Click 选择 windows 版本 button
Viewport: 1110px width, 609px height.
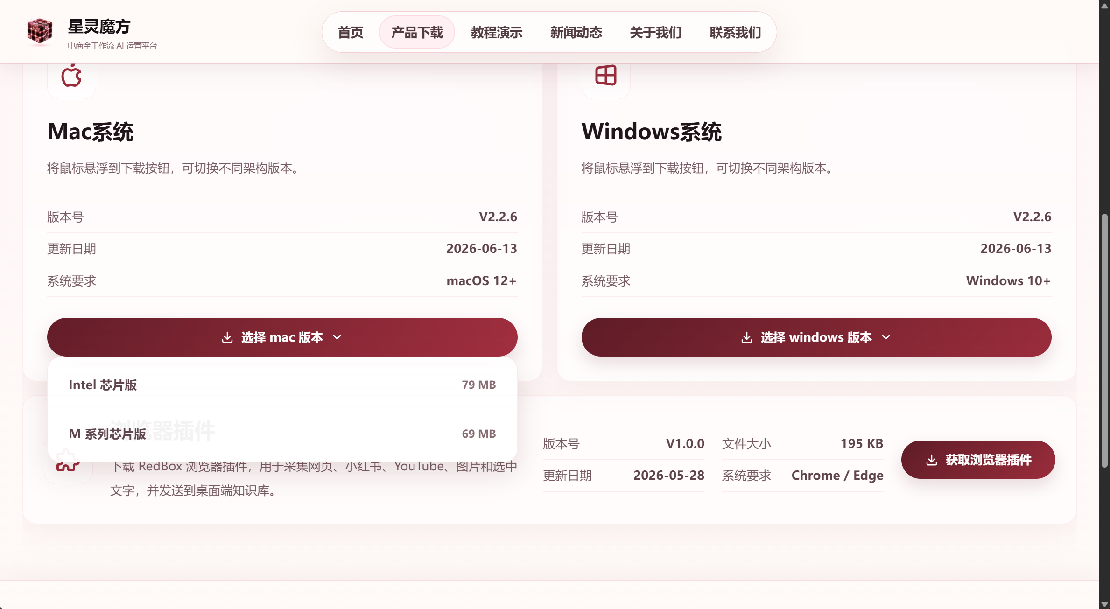[816, 337]
